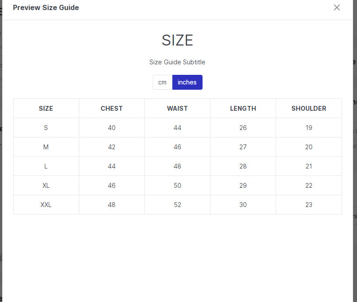The height and width of the screenshot is (302, 357).
Task: Select the L size row label
Action: click(46, 166)
